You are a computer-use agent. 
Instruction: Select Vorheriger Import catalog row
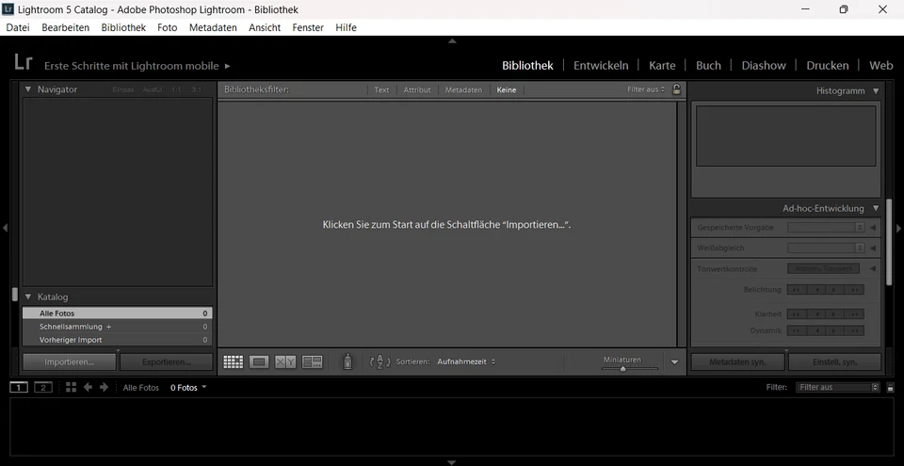[118, 340]
